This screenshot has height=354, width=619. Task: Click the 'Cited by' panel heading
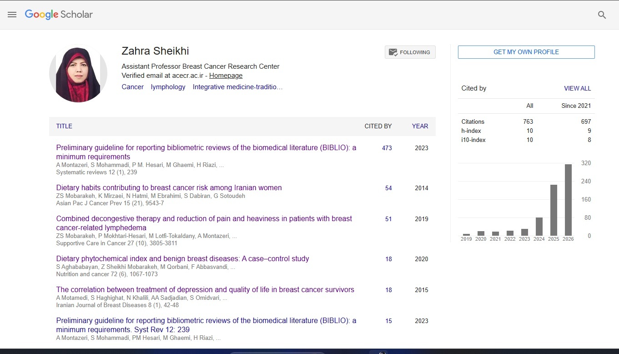(474, 88)
